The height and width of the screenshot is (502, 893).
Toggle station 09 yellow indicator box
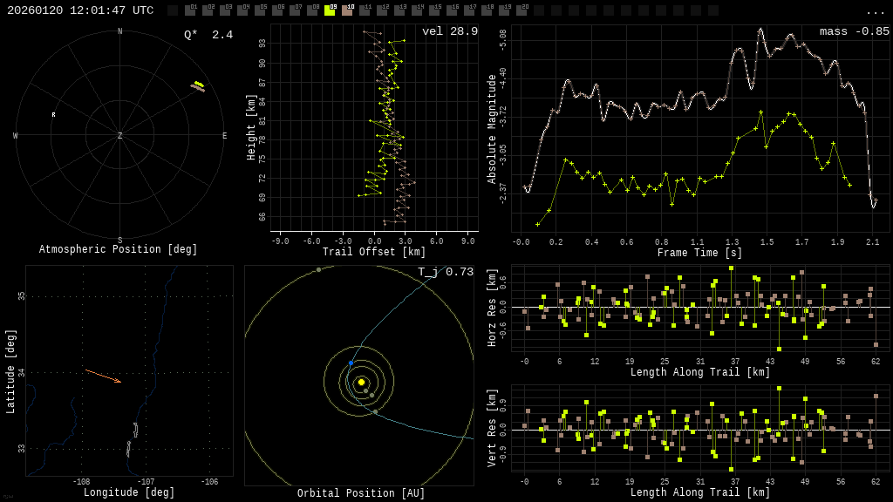pyautogui.click(x=330, y=10)
